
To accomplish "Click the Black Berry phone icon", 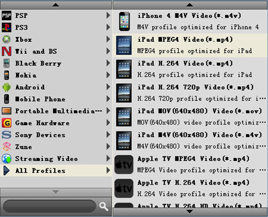I will 6,63.
